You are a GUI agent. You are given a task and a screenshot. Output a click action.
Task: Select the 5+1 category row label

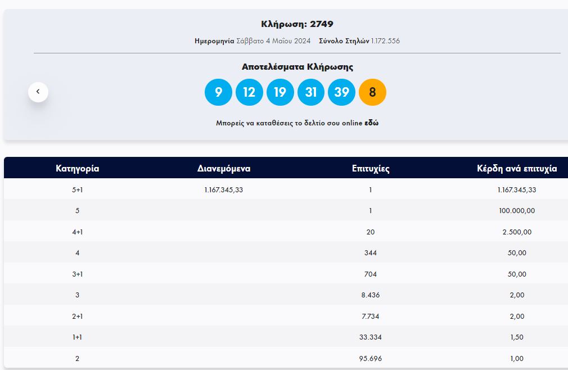point(78,190)
